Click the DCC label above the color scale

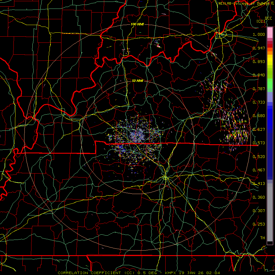click(x=268, y=18)
